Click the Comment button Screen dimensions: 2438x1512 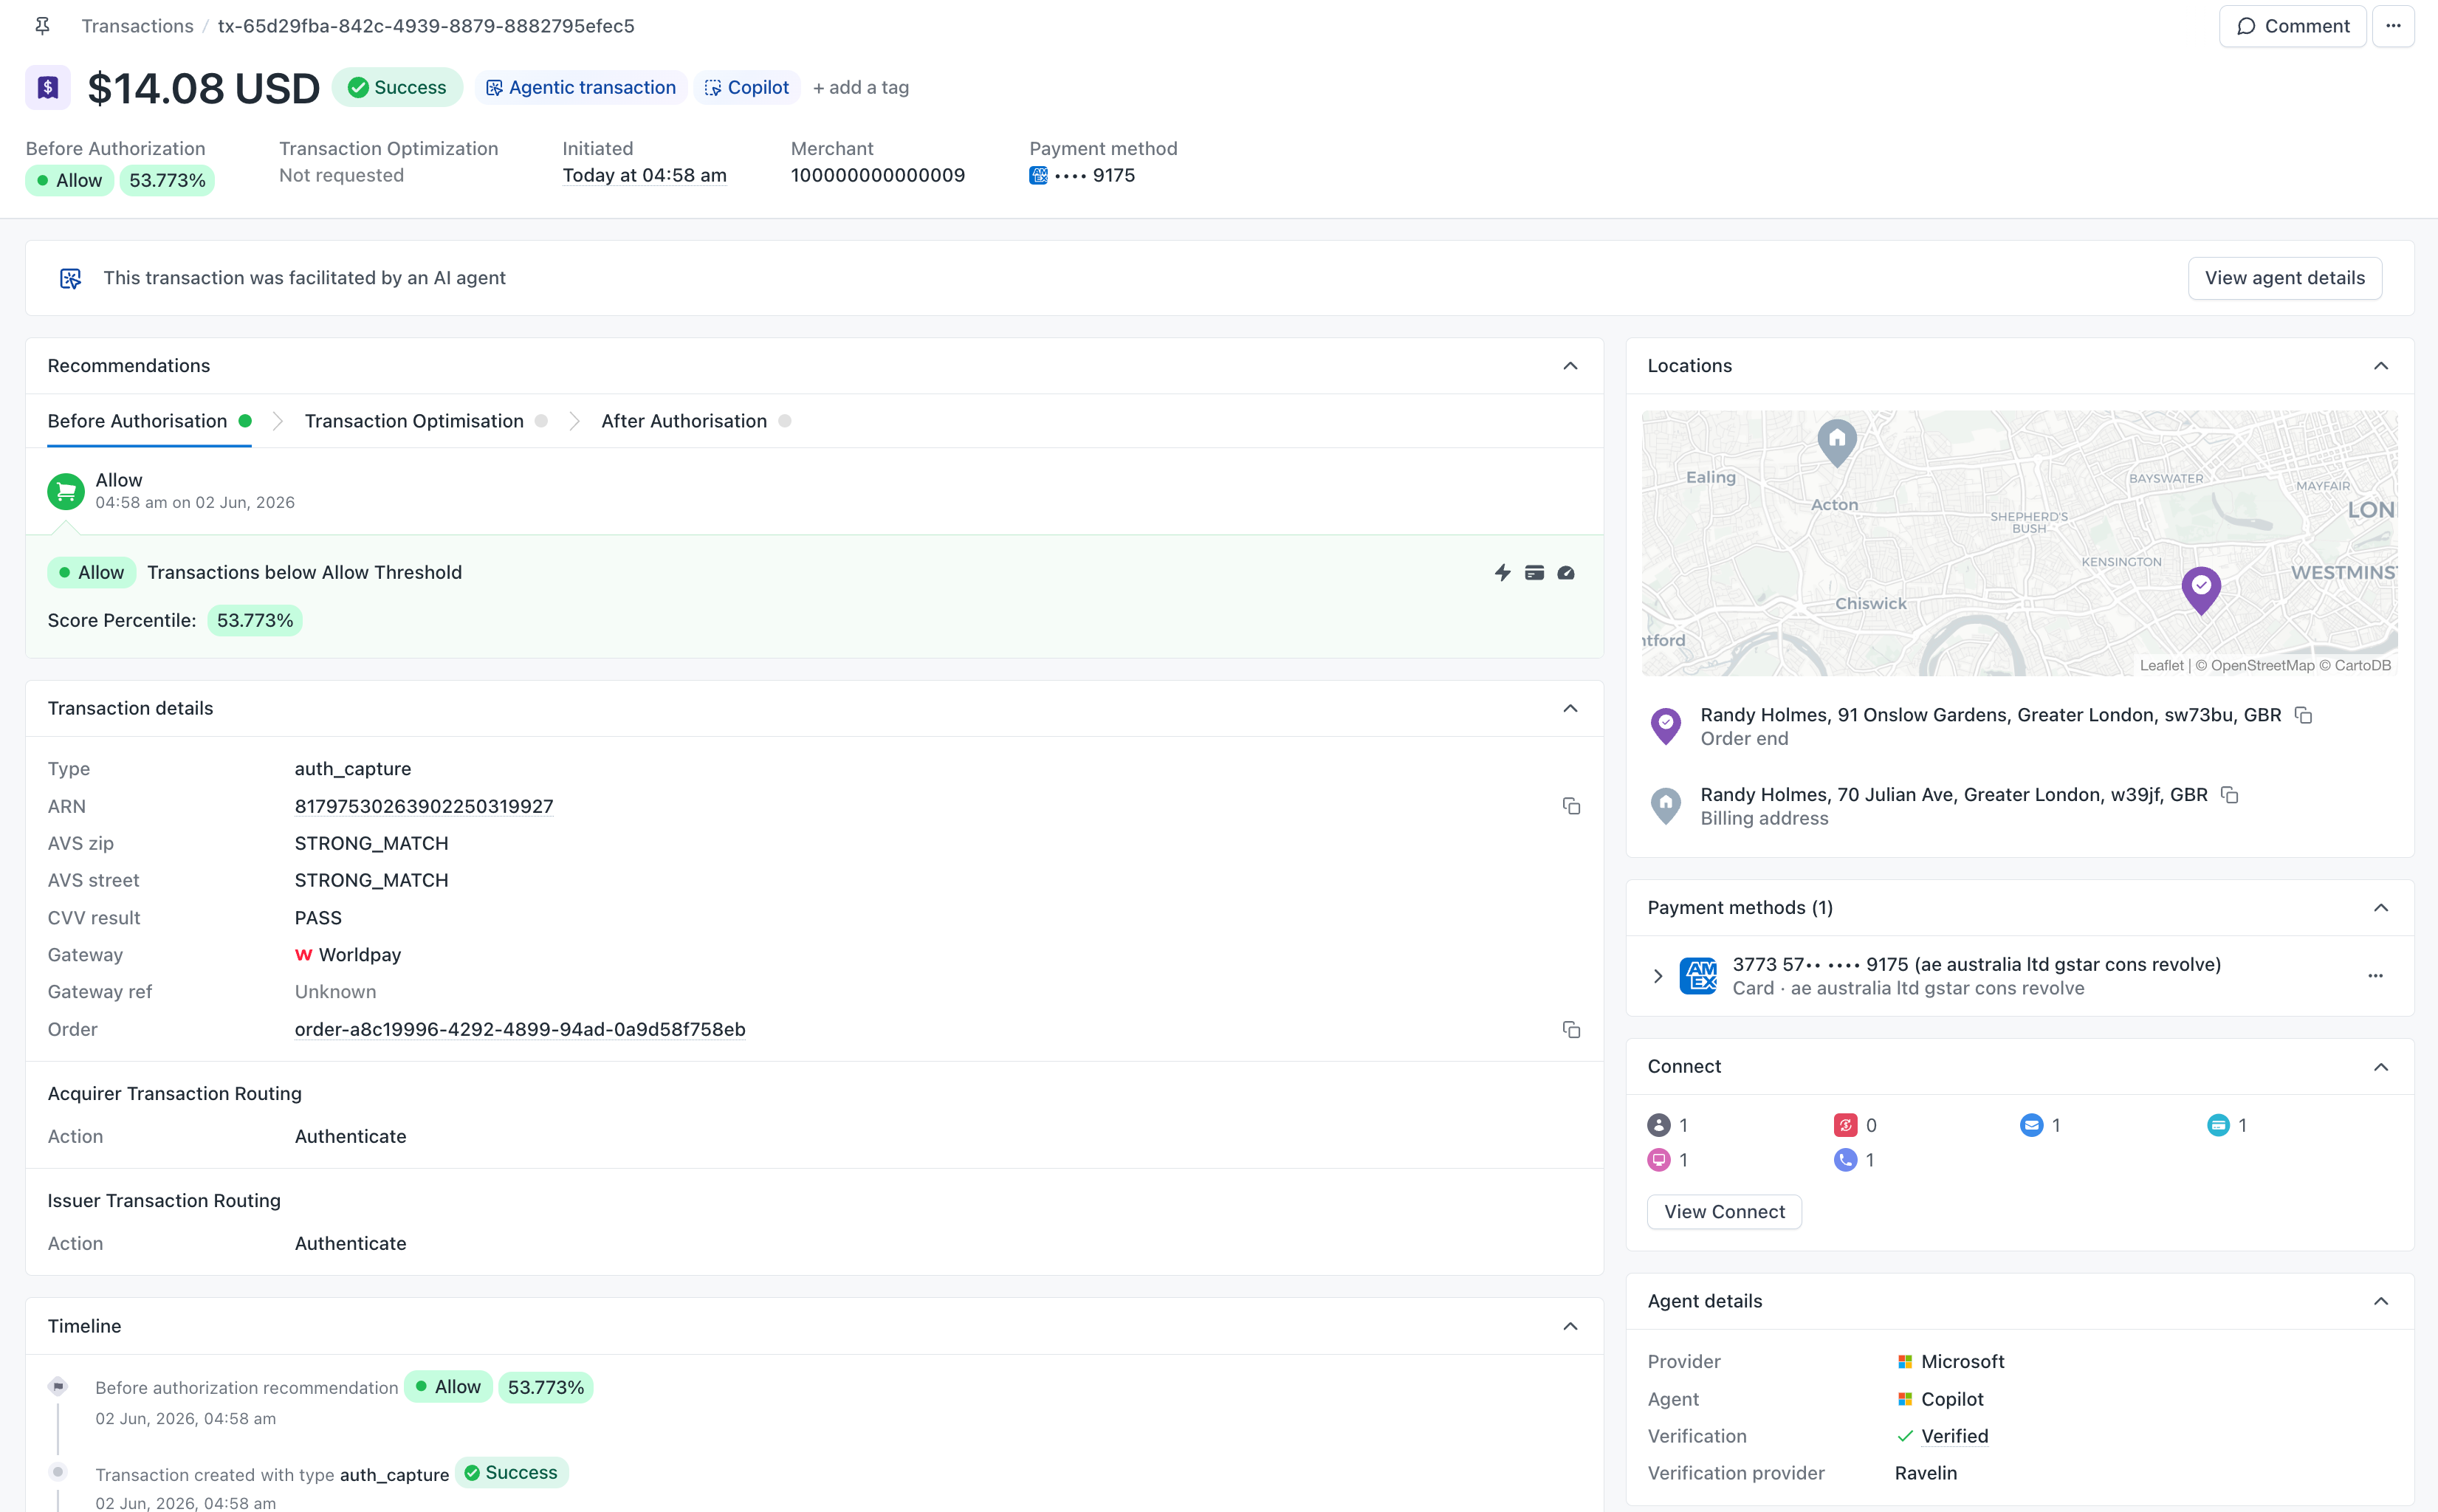click(2292, 26)
